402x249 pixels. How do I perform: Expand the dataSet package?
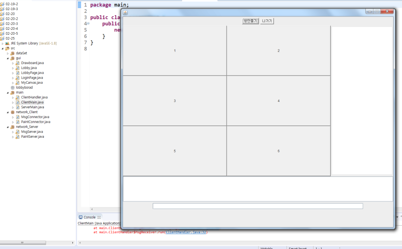[7, 53]
